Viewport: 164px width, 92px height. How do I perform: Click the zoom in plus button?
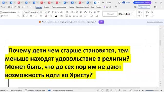[x=161, y=90]
